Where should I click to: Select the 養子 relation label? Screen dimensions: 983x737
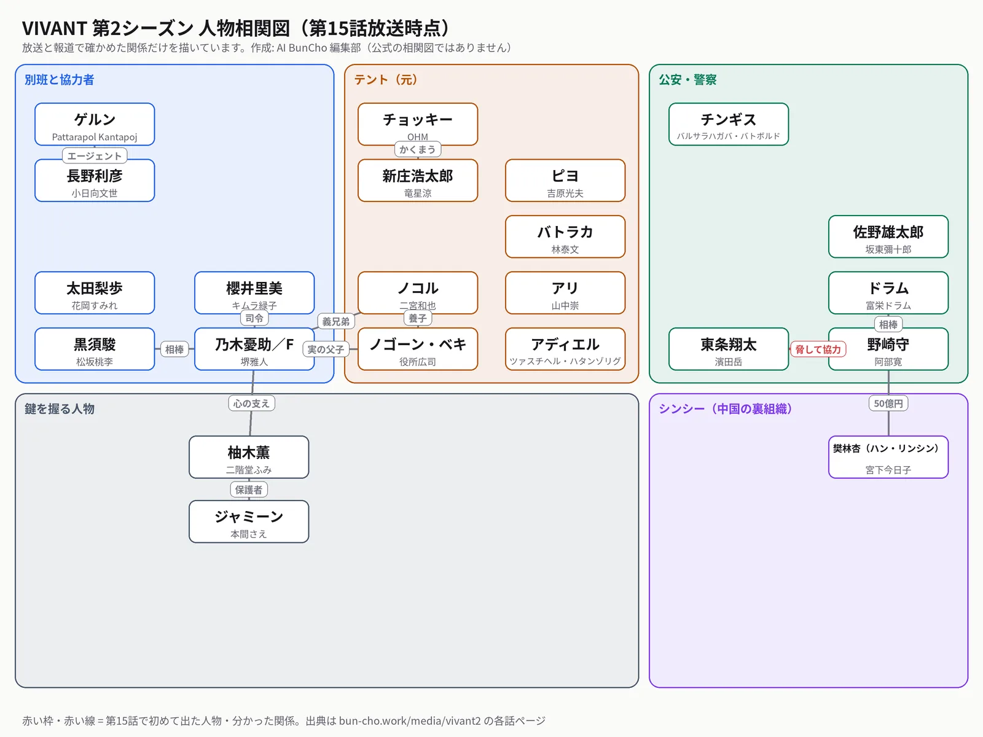point(418,318)
